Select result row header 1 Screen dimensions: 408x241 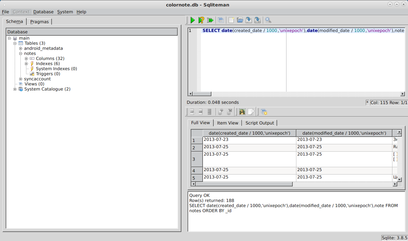pyautogui.click(x=197, y=141)
